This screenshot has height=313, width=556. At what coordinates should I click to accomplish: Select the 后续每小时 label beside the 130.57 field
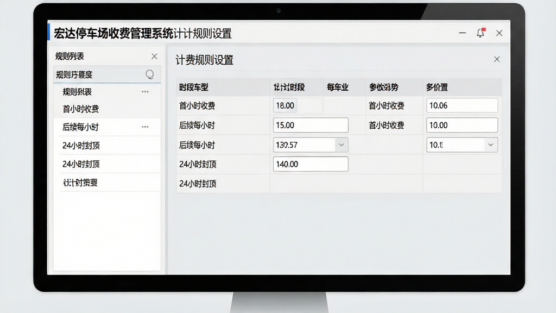point(197,145)
